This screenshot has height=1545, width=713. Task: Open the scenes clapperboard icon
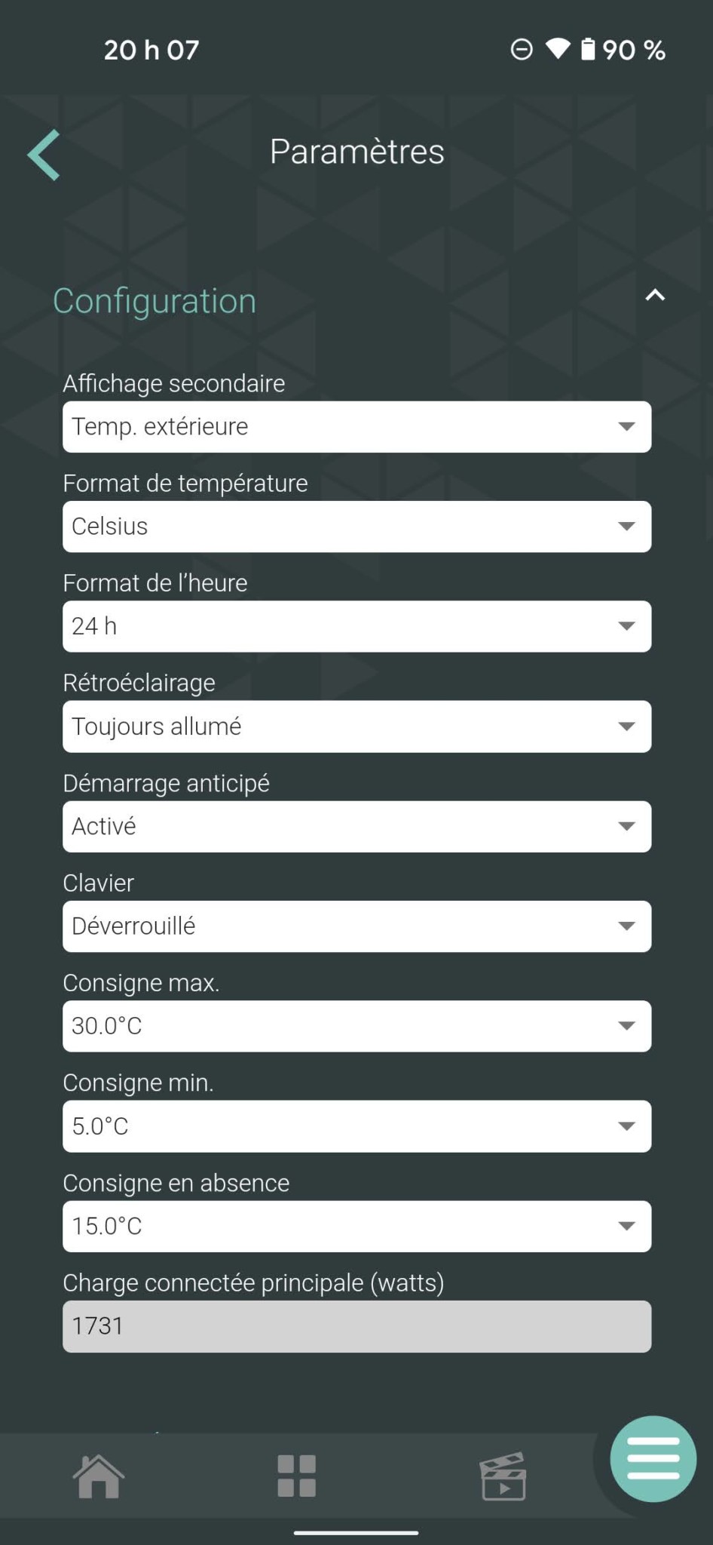pyautogui.click(x=503, y=1476)
